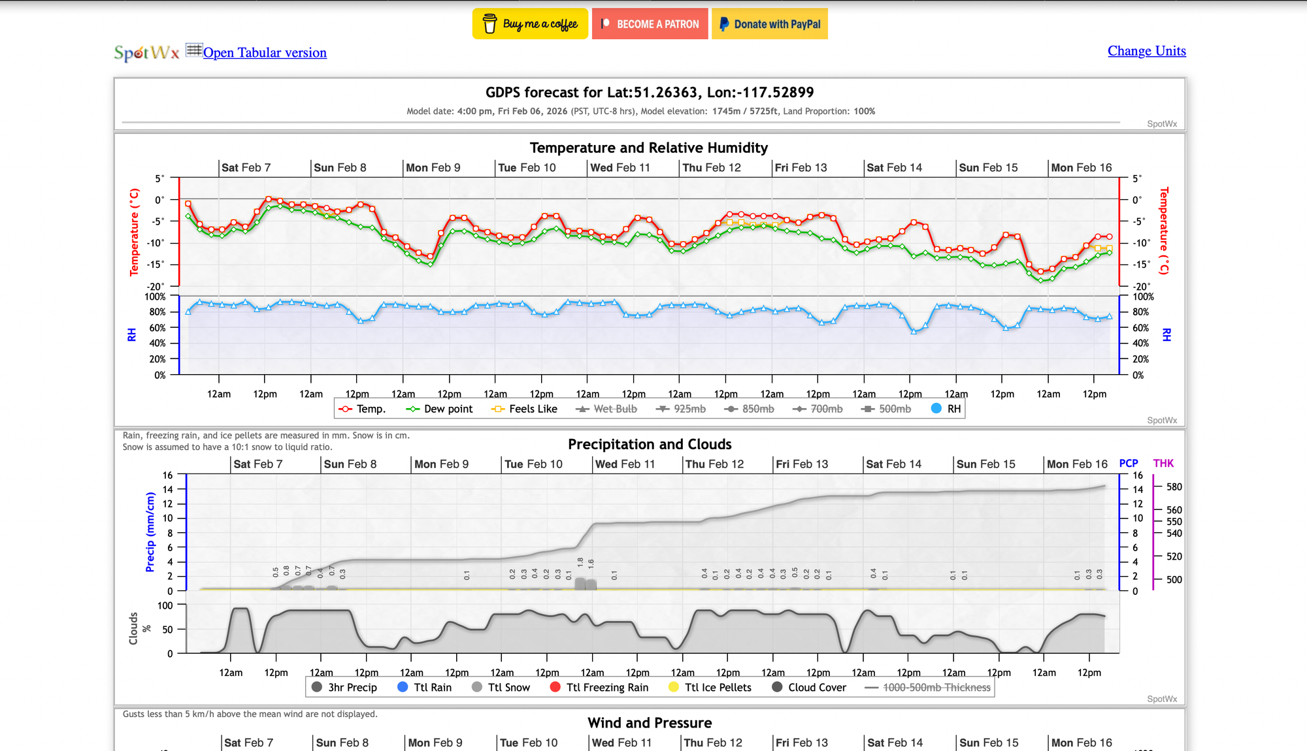The width and height of the screenshot is (1307, 751).
Task: Toggle the red Ttl Freezing Rain marker
Action: pyautogui.click(x=555, y=687)
